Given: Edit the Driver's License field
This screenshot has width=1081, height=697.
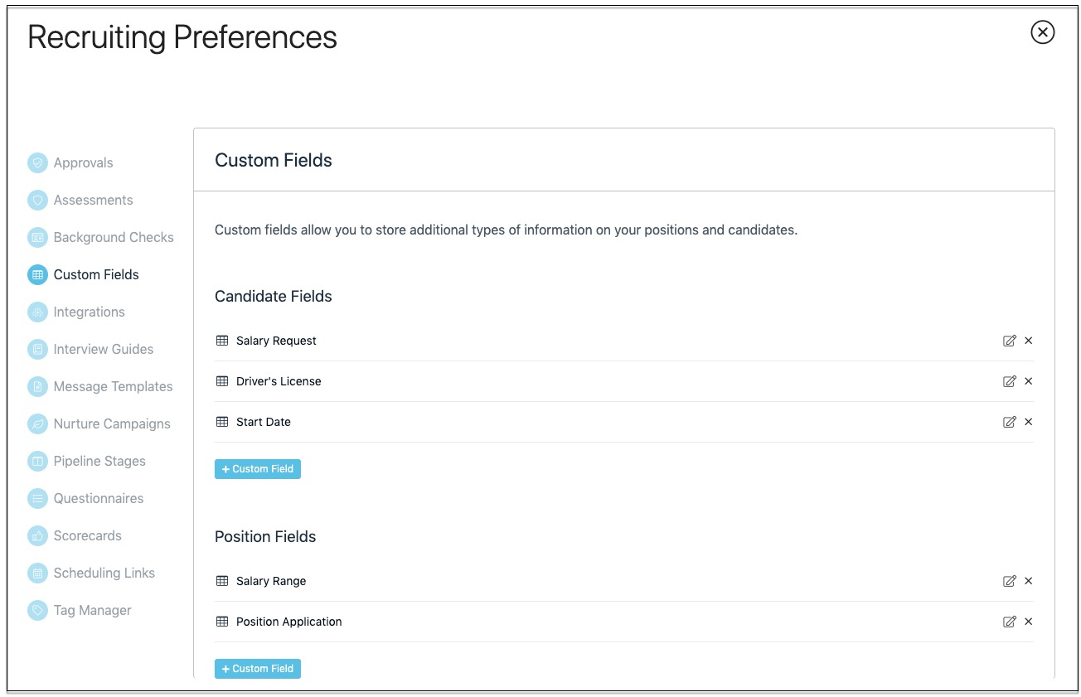Looking at the screenshot, I should pyautogui.click(x=1009, y=381).
